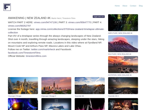
Task: Open the Yosemite HD II night sky thumbnail
Action: click(123, 86)
